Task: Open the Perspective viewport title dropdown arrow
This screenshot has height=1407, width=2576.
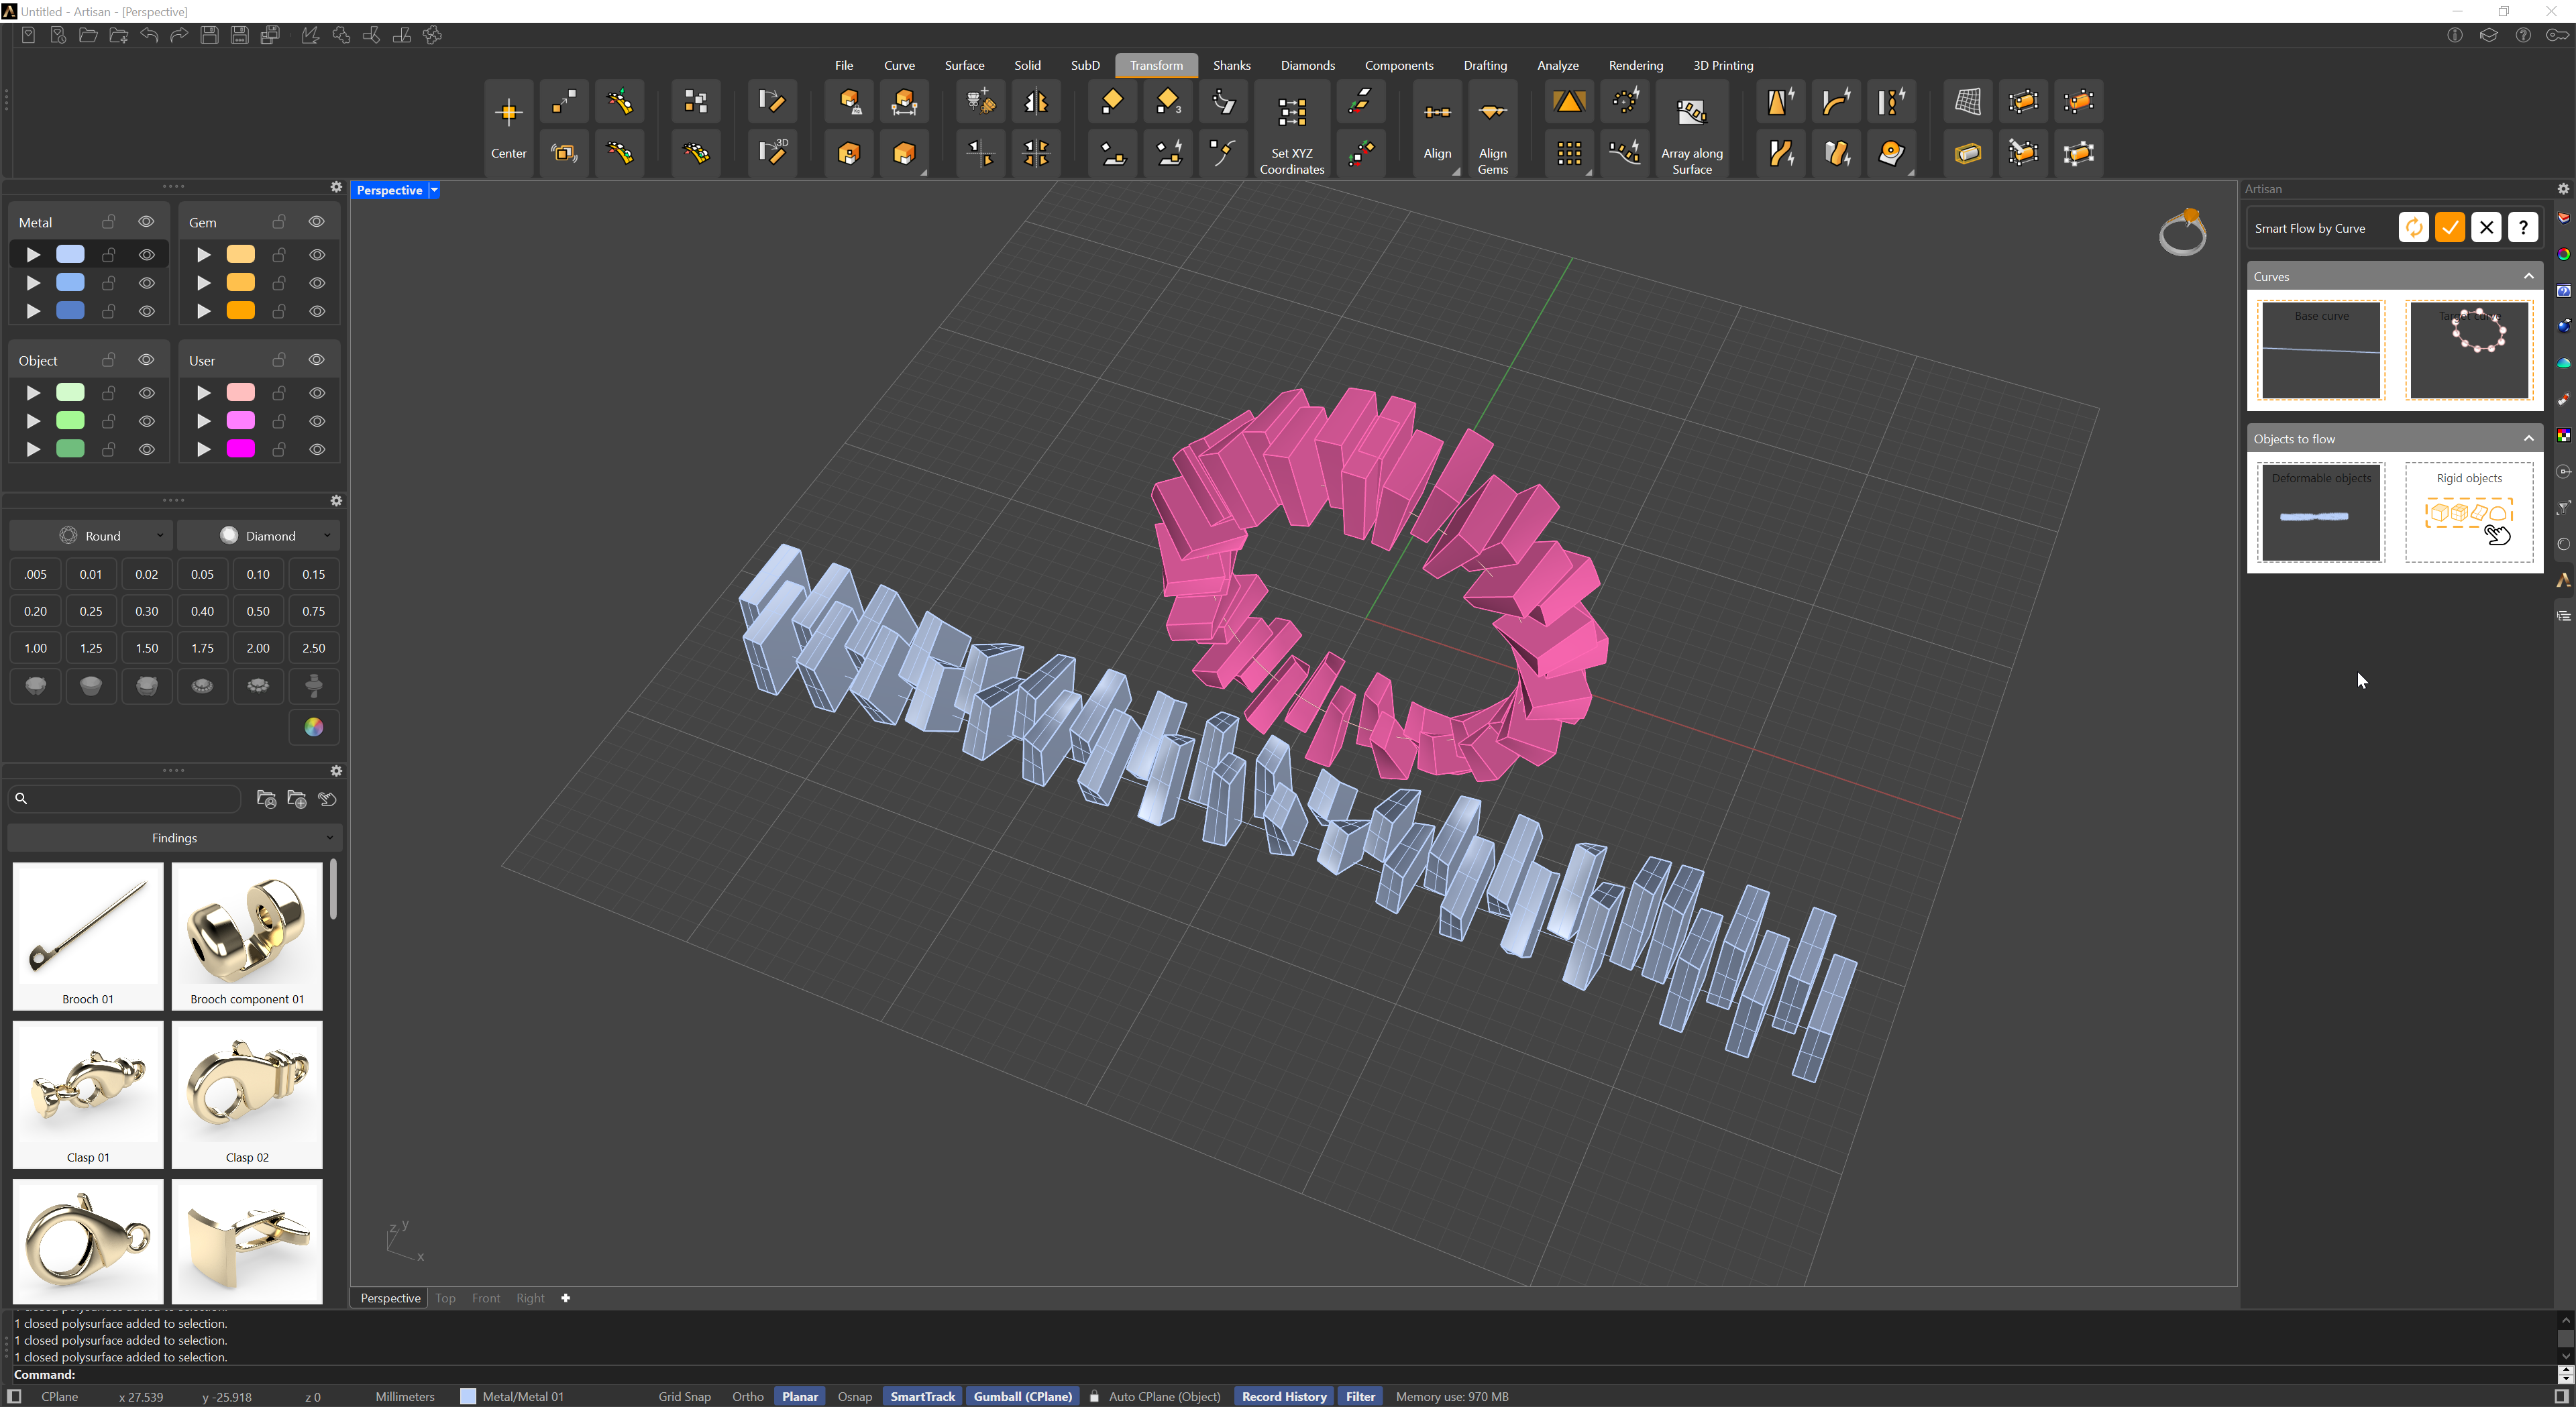Action: click(x=434, y=190)
